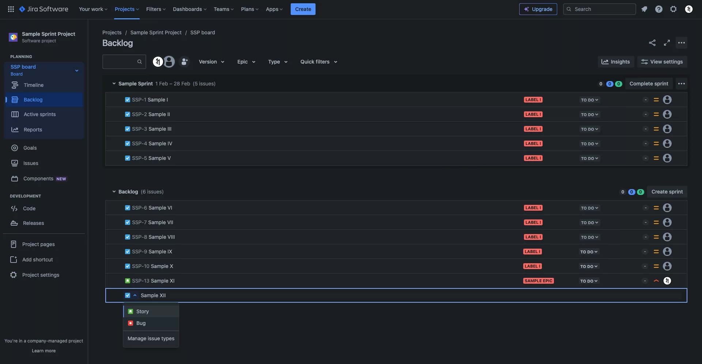Open the Projects menu
702x364 pixels.
tap(127, 9)
